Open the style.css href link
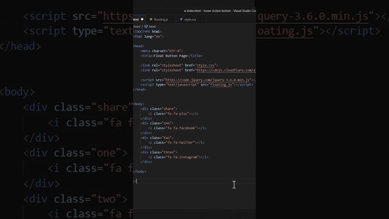 tap(206, 65)
